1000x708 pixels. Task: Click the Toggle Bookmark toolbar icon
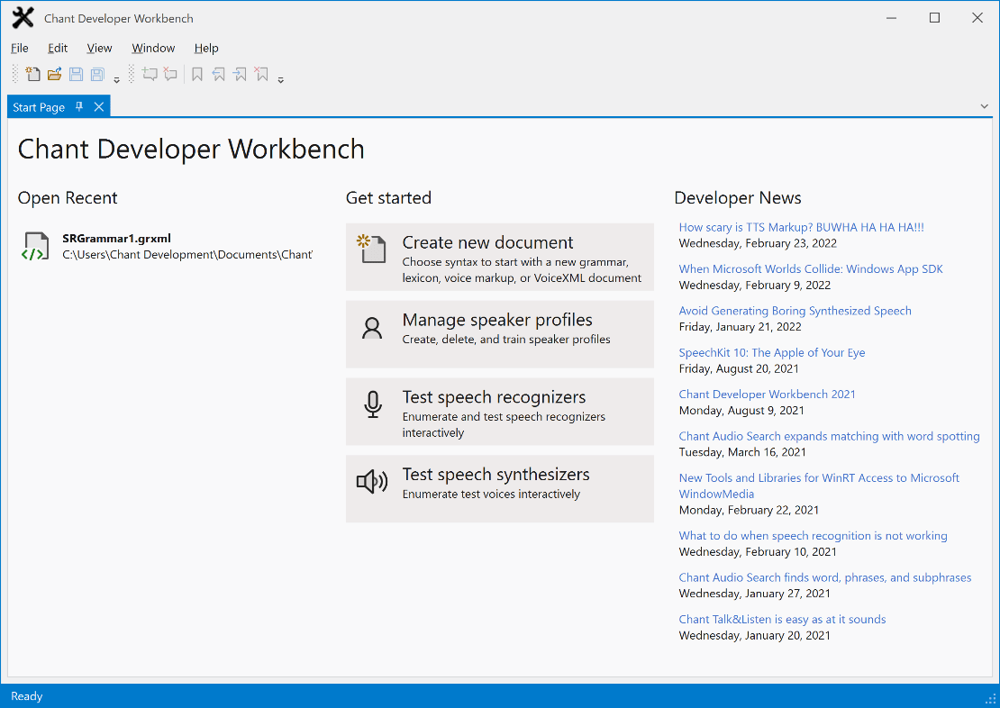pyautogui.click(x=197, y=74)
